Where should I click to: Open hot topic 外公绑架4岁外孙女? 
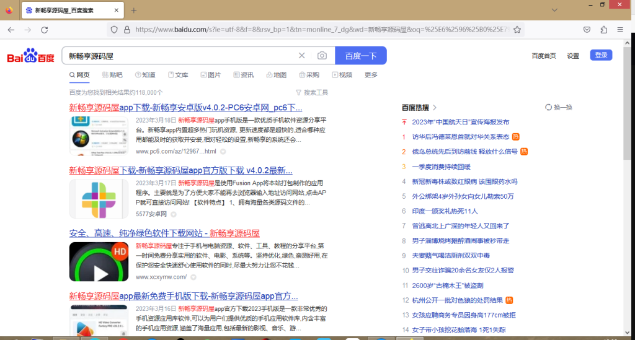click(463, 196)
